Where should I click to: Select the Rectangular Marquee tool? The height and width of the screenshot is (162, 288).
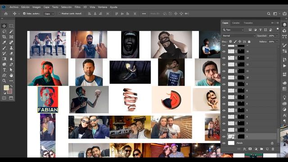pos(11,26)
